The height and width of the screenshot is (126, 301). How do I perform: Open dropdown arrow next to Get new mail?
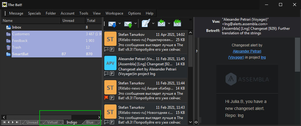coord(120,23)
